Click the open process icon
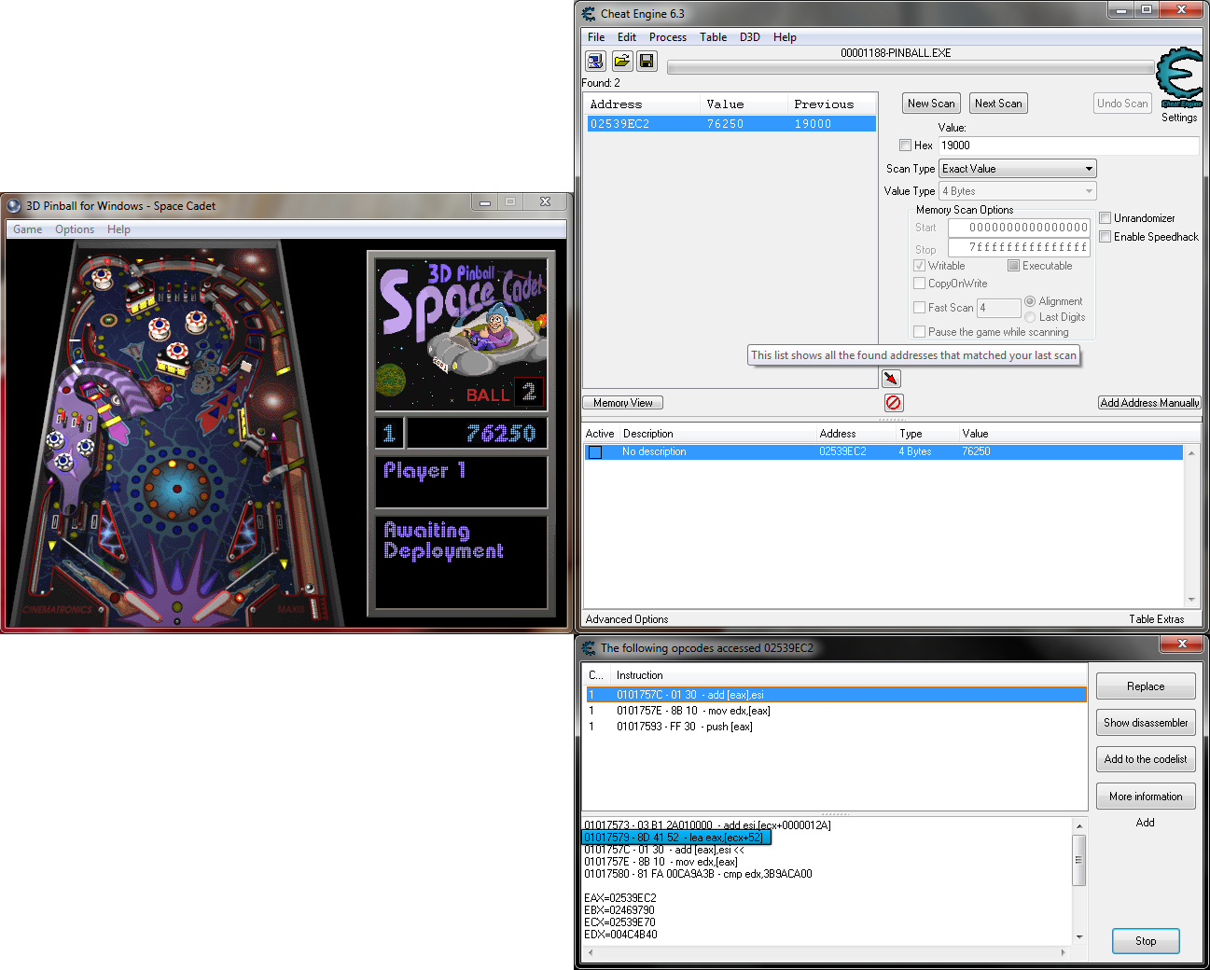Image resolution: width=1210 pixels, height=970 pixels. coord(594,62)
